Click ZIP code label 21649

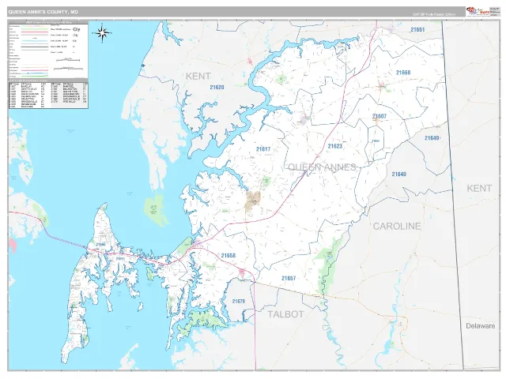point(432,138)
